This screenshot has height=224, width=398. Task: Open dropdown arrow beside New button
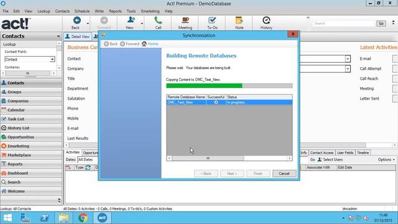point(142,24)
